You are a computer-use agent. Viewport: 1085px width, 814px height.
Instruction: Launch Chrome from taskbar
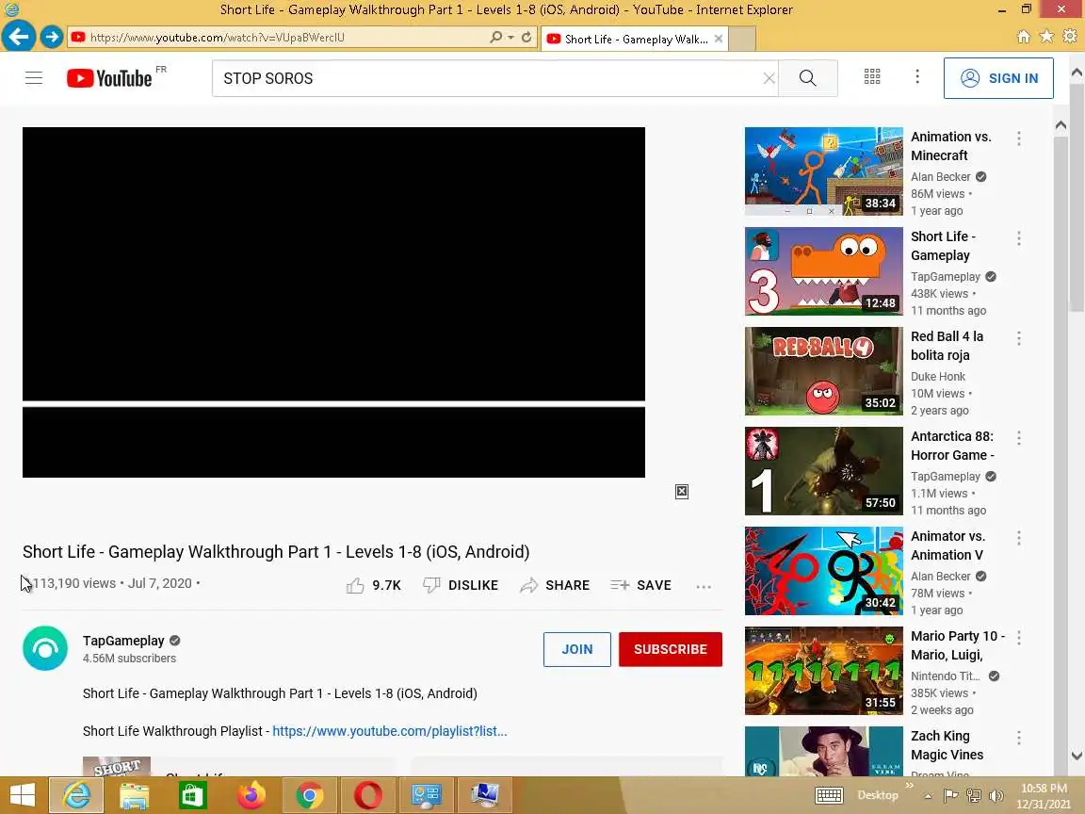309,794
